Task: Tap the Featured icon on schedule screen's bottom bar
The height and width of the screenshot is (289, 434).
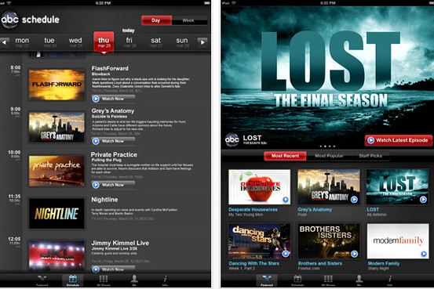Action: click(42, 280)
